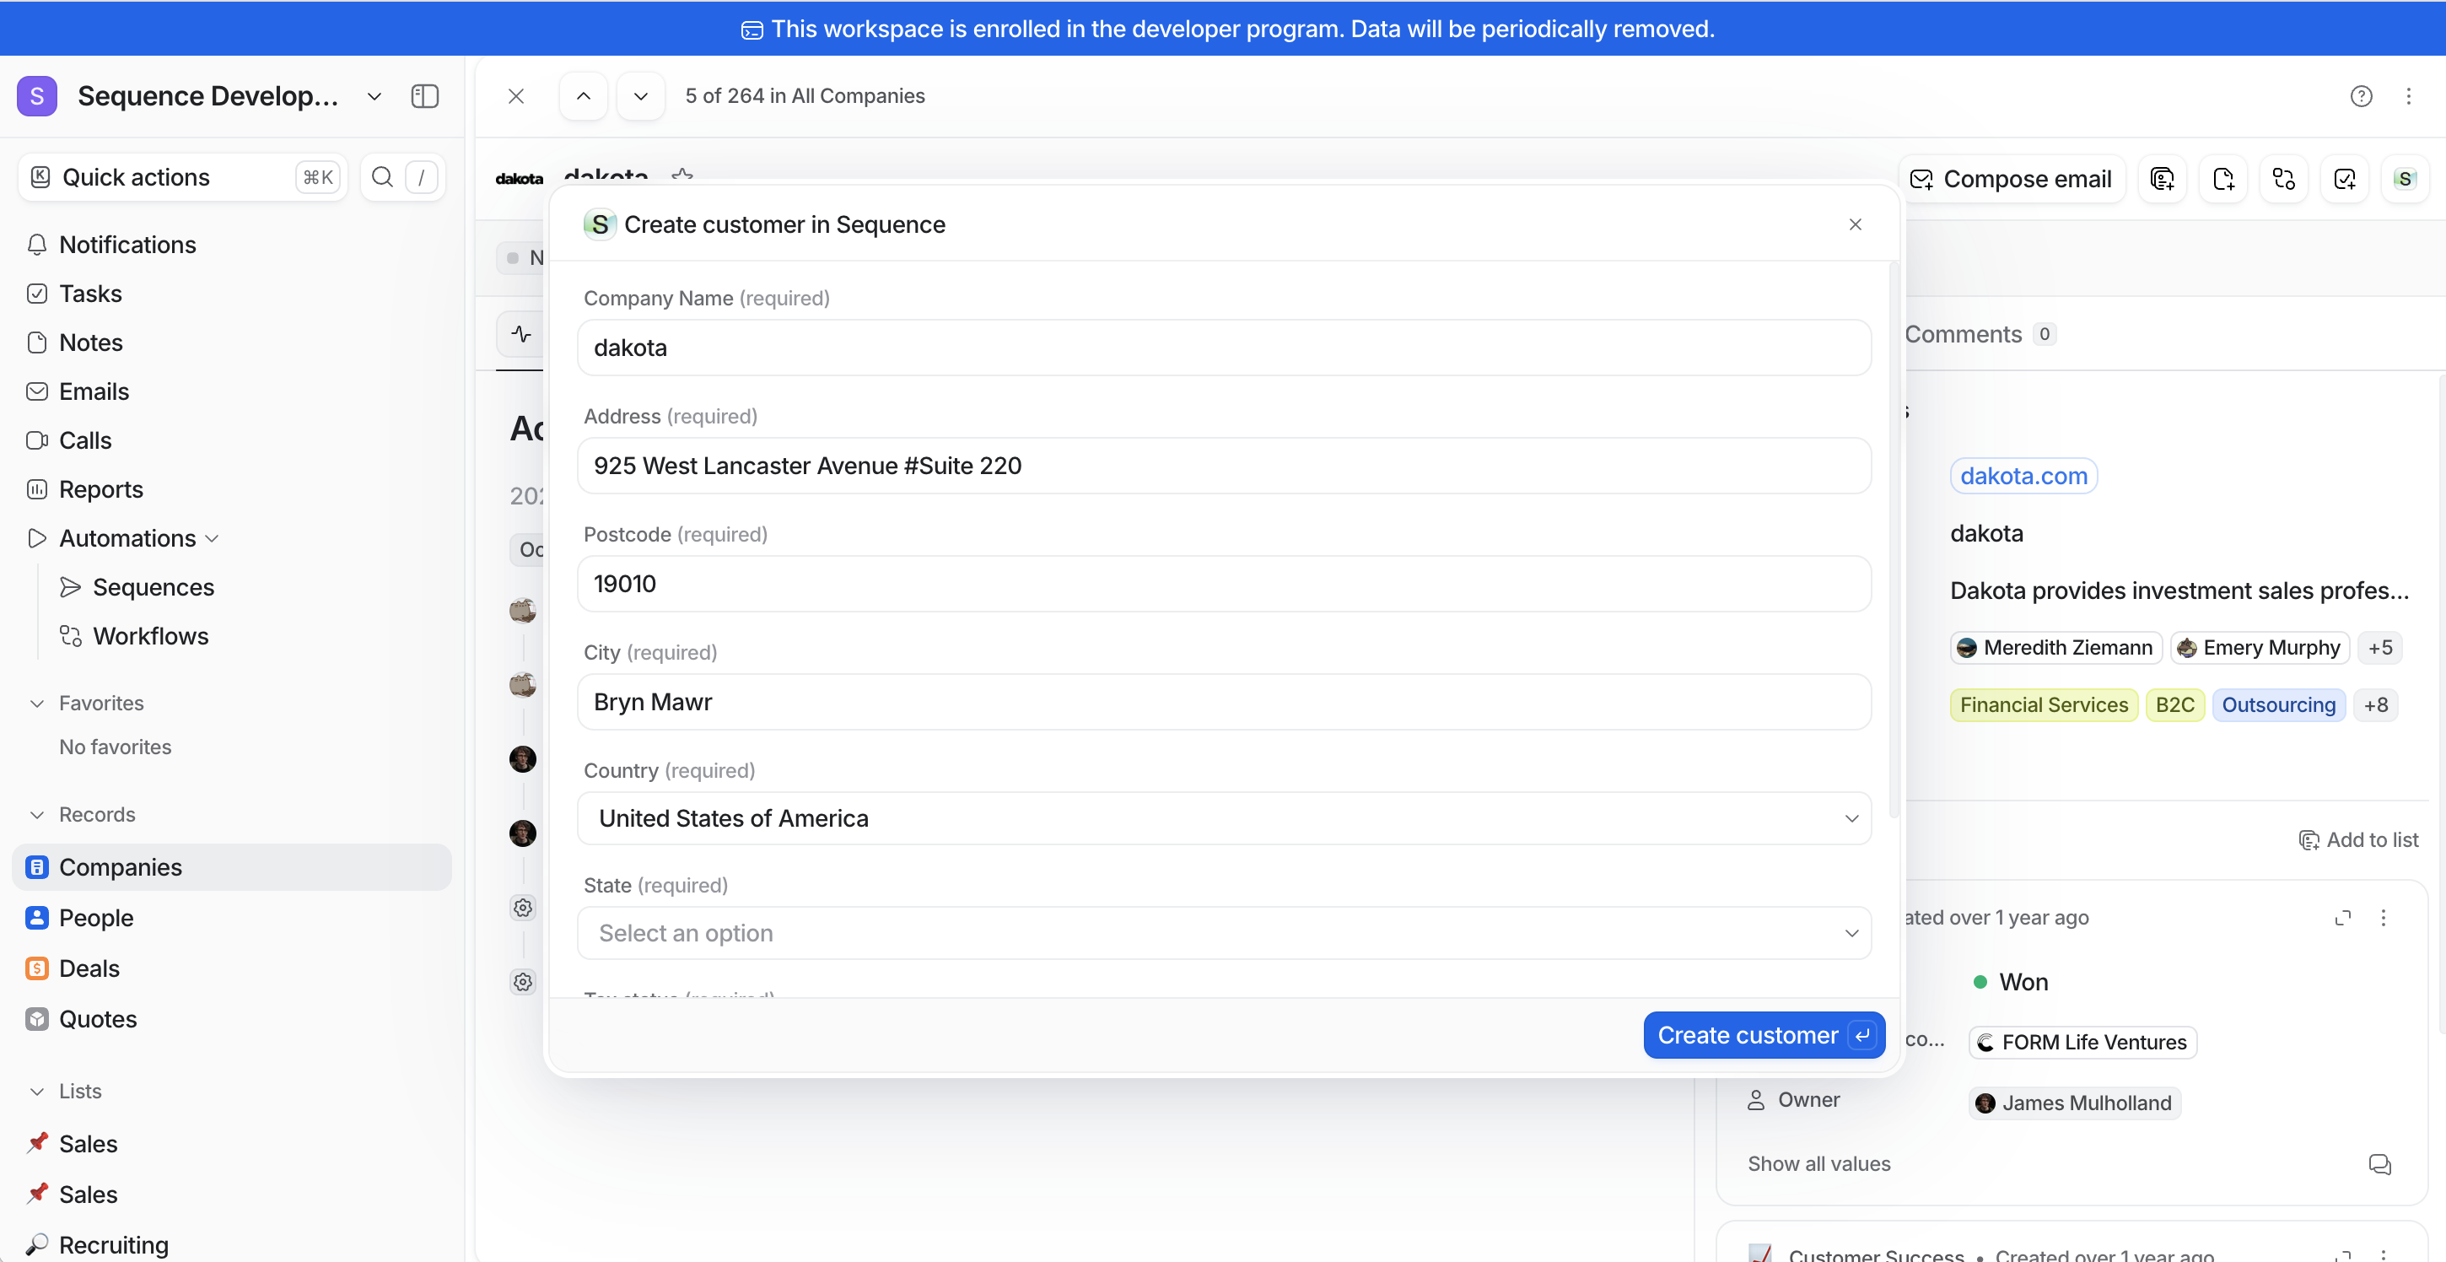Click FORM Life Ventures company chip
This screenshot has width=2446, height=1262.
click(2082, 1042)
